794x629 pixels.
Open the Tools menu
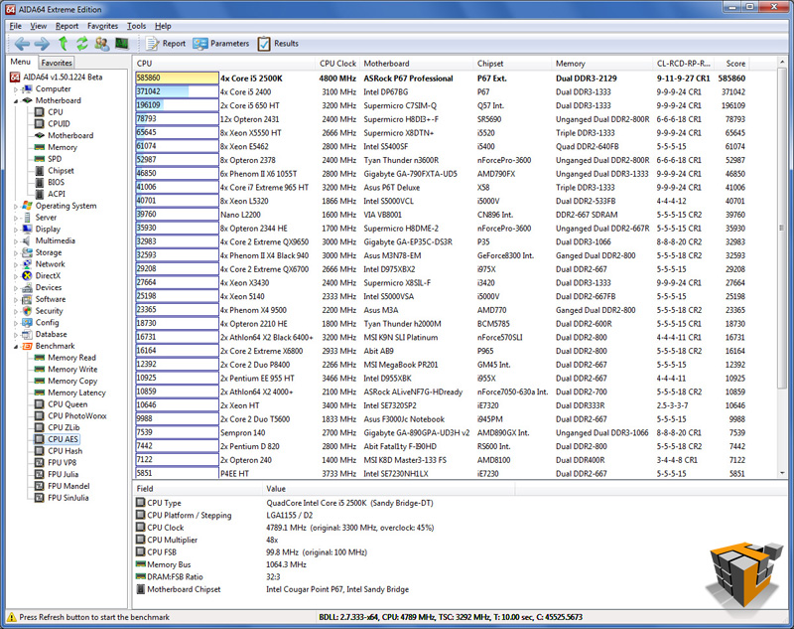[136, 26]
